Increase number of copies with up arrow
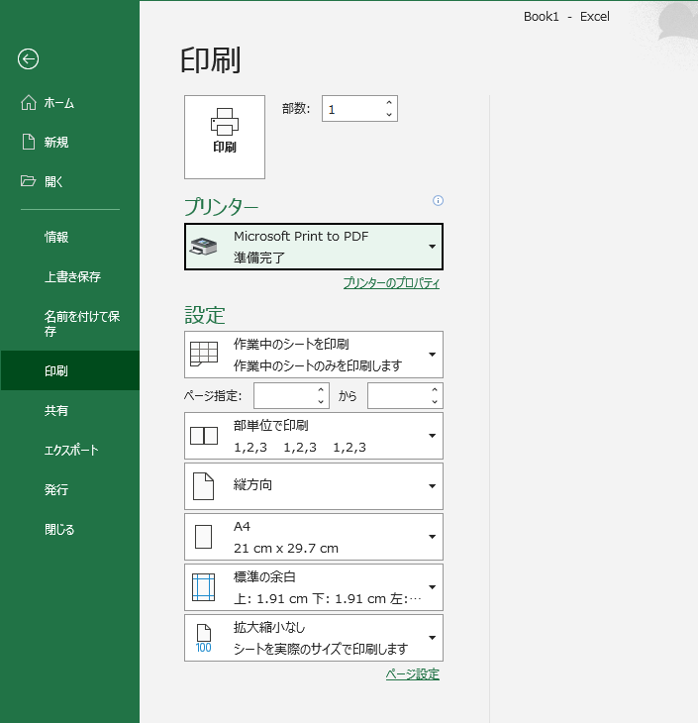Viewport: 698px width, 723px height. click(389, 102)
